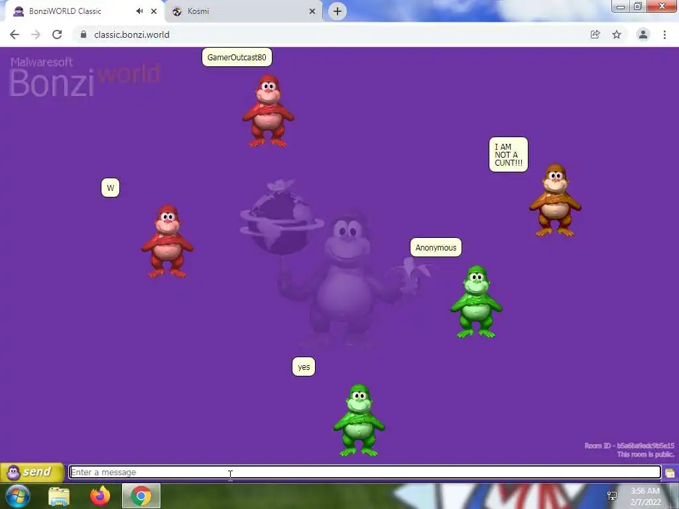Open the Chrome profile icon

tap(643, 34)
